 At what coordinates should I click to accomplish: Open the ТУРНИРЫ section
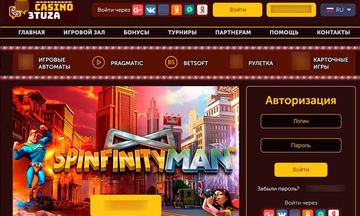[x=182, y=32]
